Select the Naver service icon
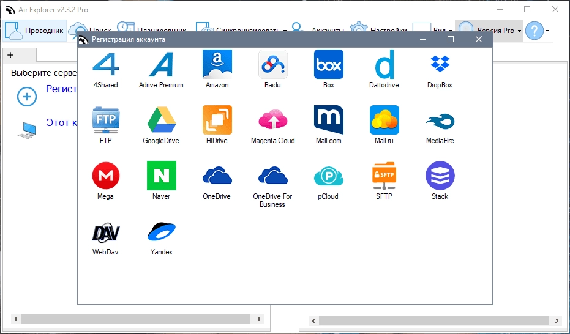 (162, 176)
